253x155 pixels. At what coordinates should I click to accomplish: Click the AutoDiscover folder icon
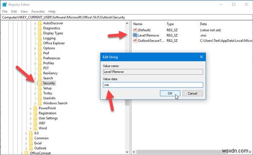click(x=40, y=23)
